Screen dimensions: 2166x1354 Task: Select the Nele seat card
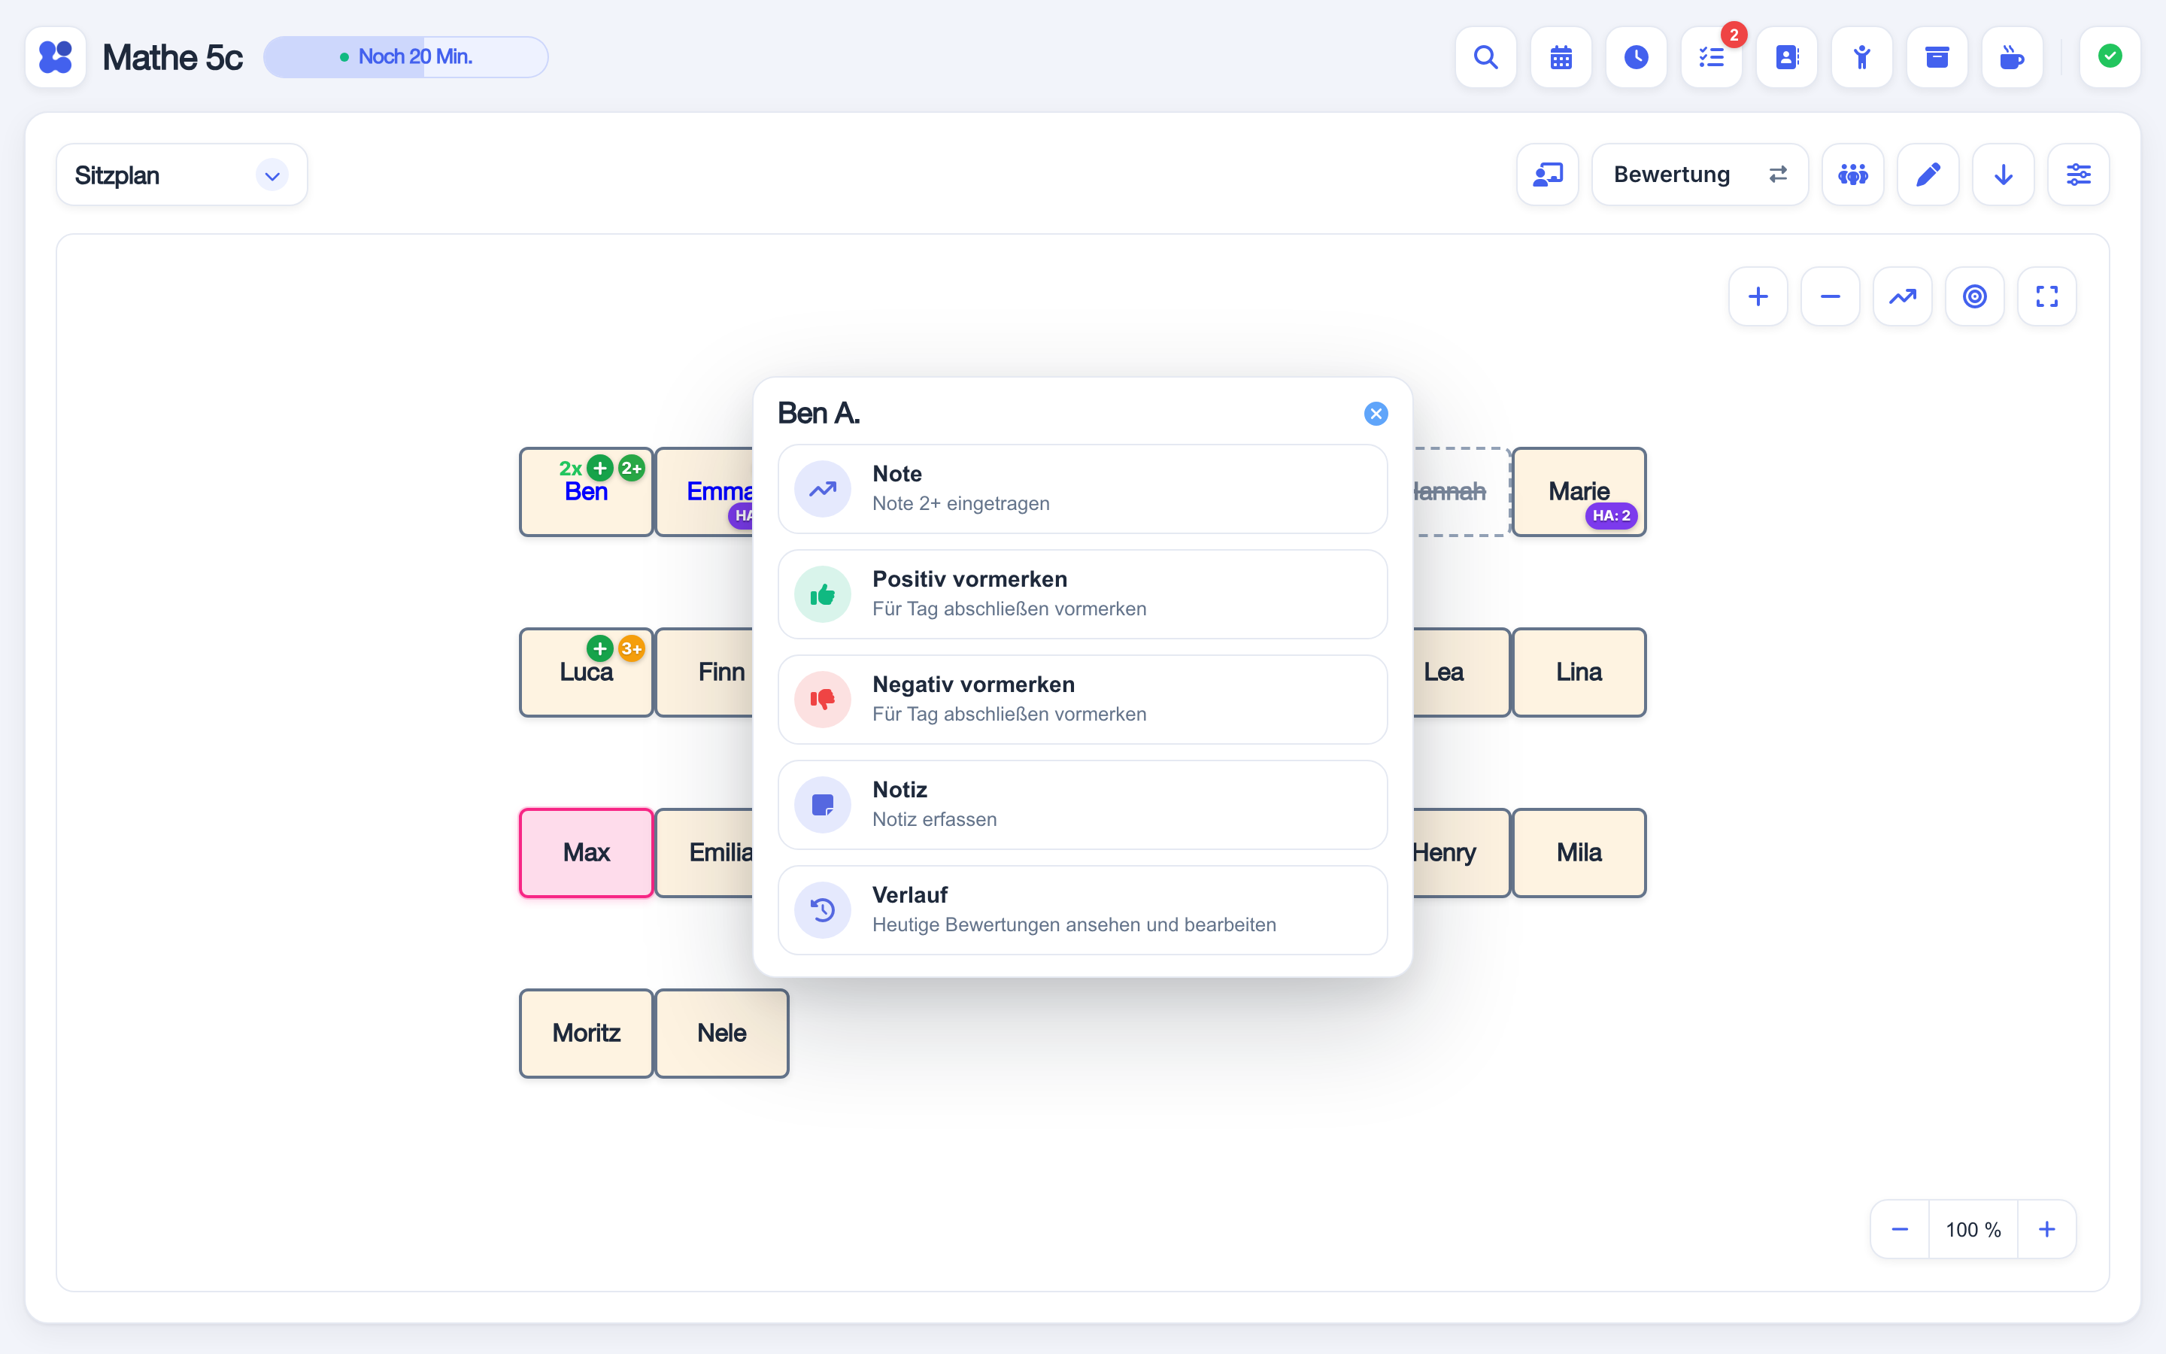tap(721, 1034)
